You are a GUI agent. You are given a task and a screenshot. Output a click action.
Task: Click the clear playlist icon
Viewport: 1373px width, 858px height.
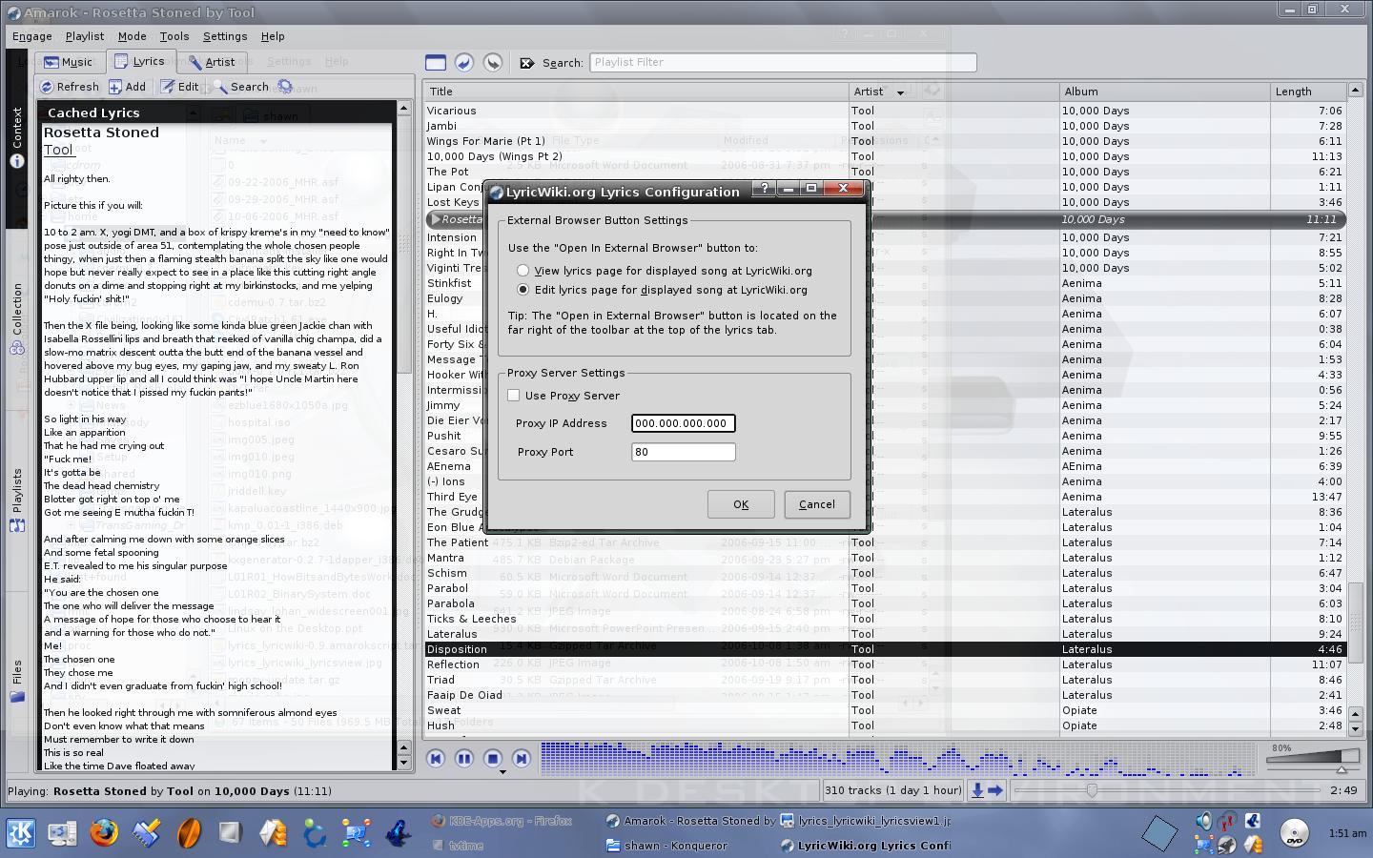436,63
